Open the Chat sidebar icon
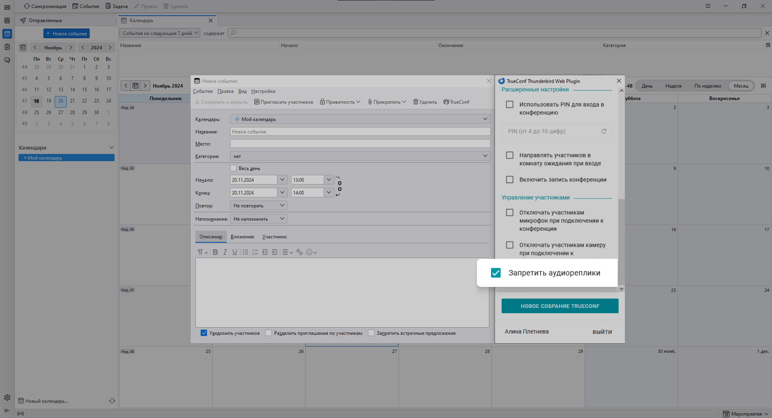The height and width of the screenshot is (418, 772). pos(7,60)
